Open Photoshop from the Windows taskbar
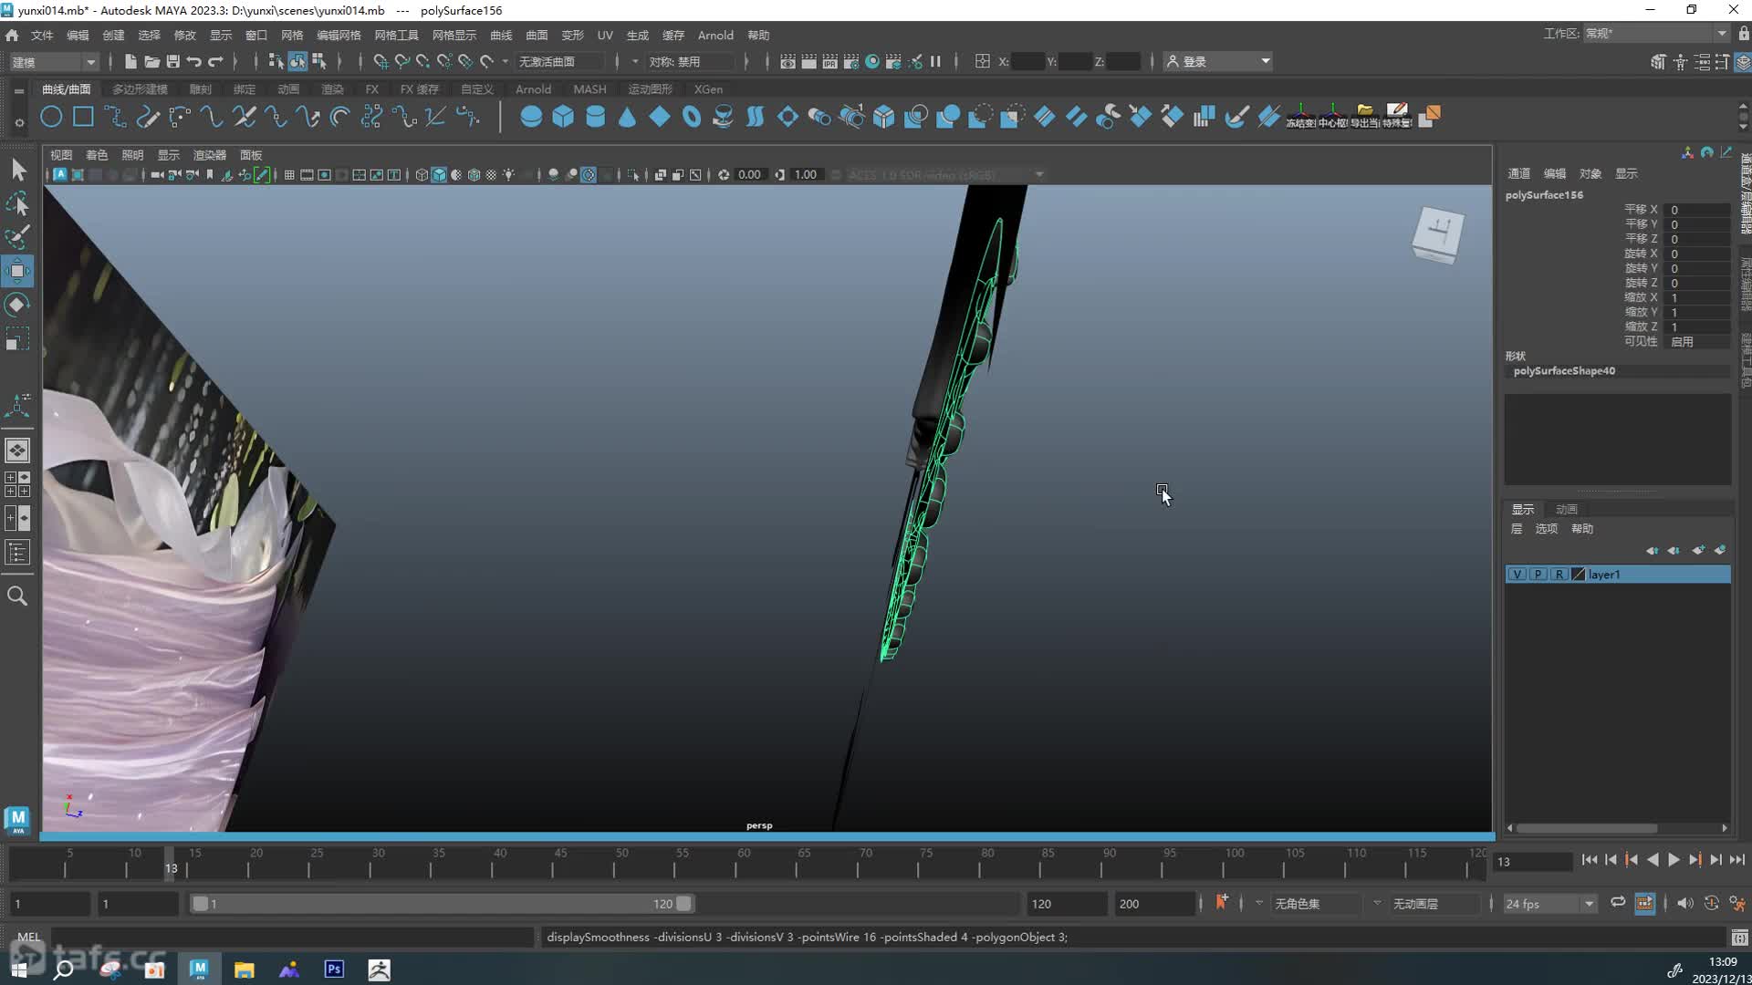This screenshot has height=985, width=1752. 334,969
